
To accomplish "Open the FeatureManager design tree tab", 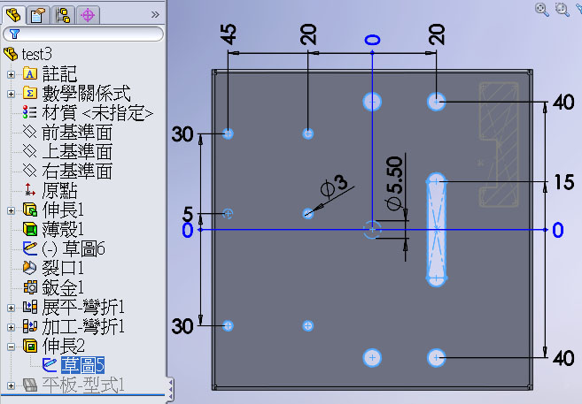I will click(x=14, y=15).
